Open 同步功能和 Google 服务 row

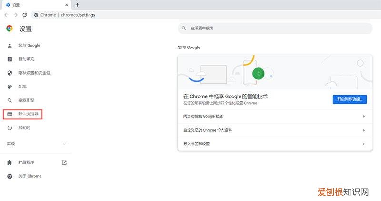[275, 116]
